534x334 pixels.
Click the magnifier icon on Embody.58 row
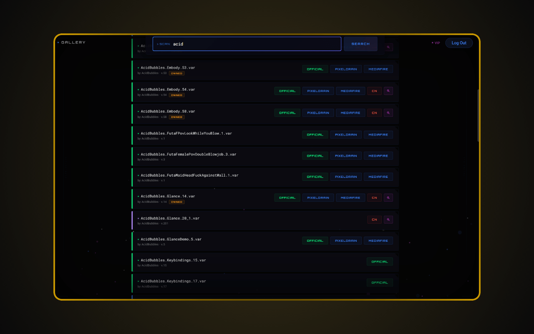388,113
